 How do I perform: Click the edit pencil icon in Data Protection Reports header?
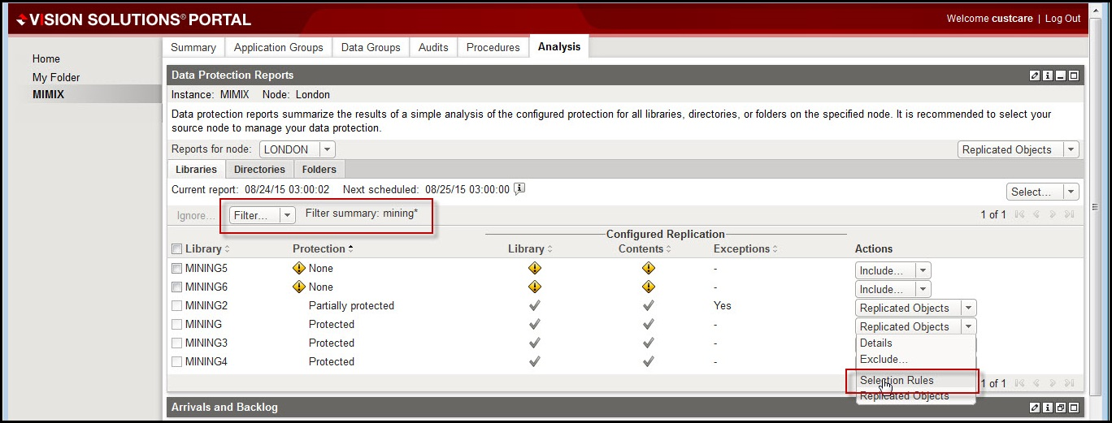tap(1034, 76)
